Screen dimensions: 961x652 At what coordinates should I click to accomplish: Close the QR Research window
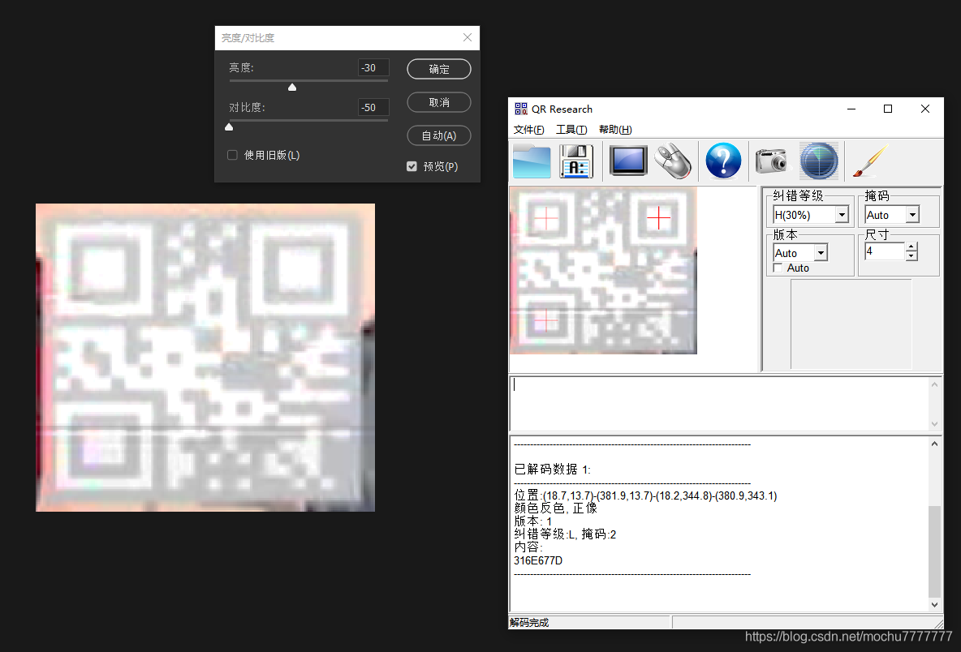tap(924, 109)
